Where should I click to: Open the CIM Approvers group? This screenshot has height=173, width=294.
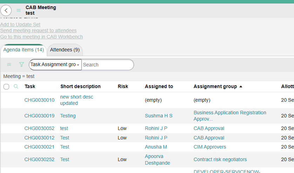[210, 147]
